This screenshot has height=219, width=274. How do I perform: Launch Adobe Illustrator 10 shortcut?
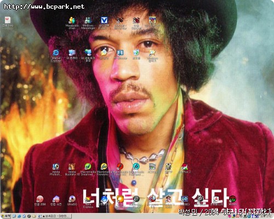click(x=72, y=170)
